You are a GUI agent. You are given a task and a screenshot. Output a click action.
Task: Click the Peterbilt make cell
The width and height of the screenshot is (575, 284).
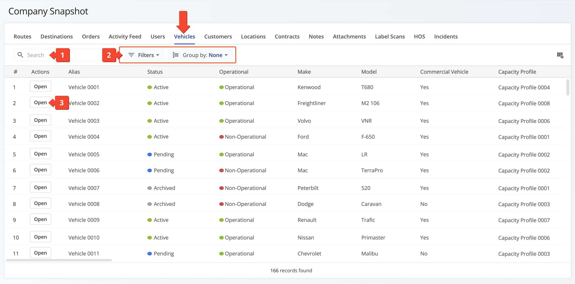(308, 188)
